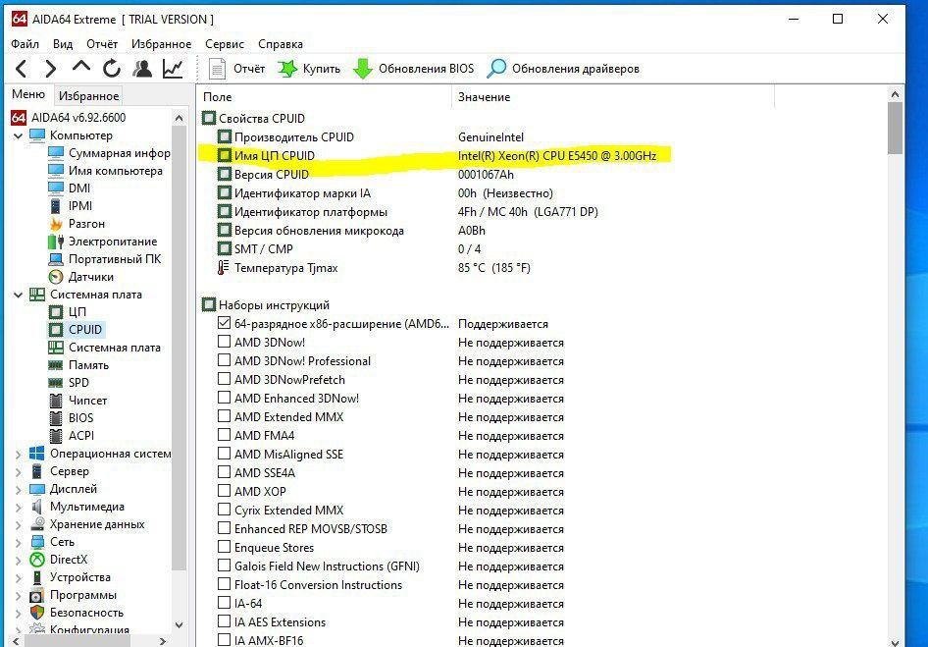Toggle the AMD Extended MMX checkbox
Viewport: 928px width, 647px height.
[x=224, y=416]
